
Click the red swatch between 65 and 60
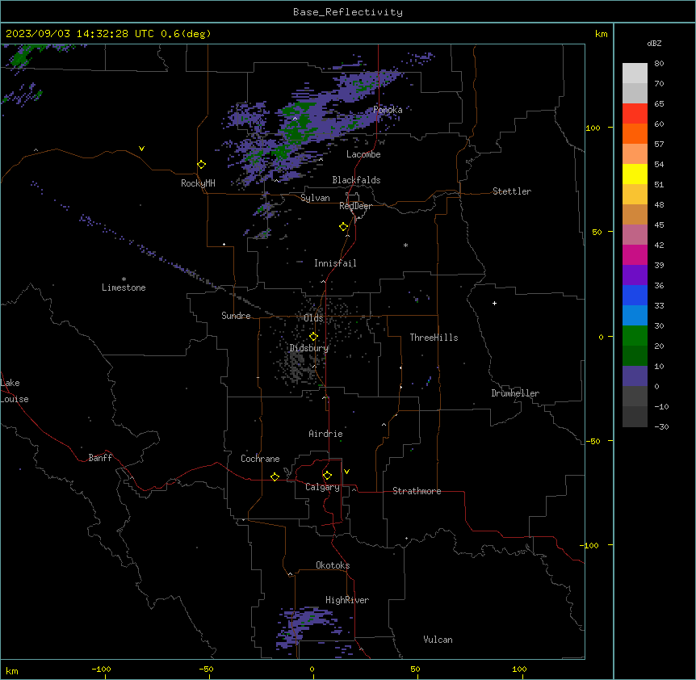[x=635, y=113]
